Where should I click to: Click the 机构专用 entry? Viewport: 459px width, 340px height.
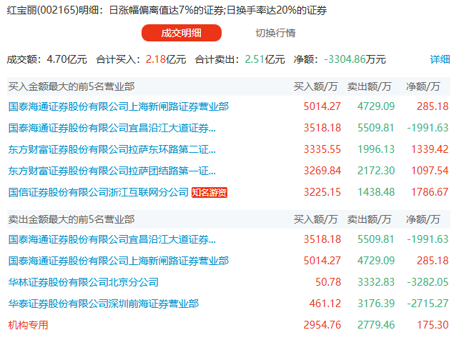coord(28,325)
